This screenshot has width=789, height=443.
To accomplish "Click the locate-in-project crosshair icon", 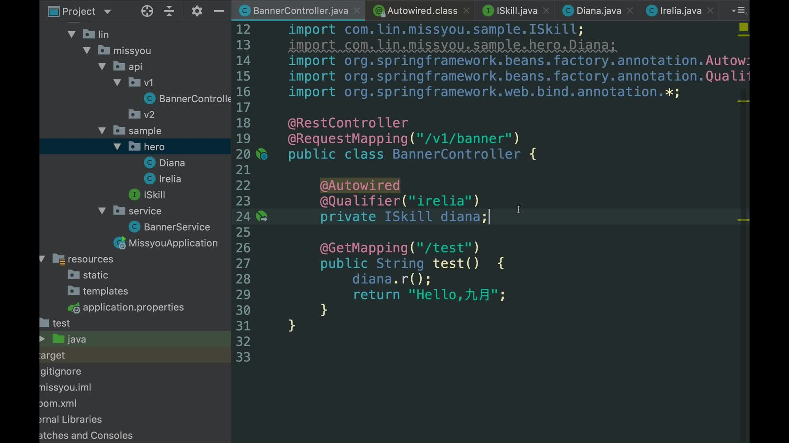I will [x=147, y=11].
